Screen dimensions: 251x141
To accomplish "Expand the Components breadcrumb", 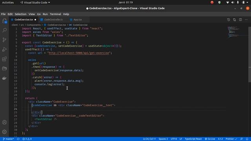I will pos(34,25).
